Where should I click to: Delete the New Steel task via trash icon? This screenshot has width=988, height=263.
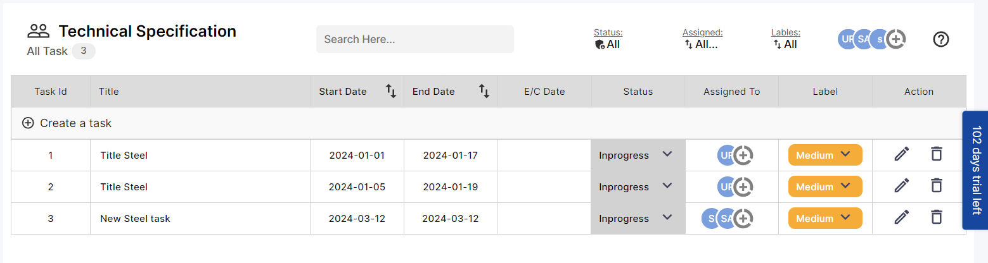point(936,217)
